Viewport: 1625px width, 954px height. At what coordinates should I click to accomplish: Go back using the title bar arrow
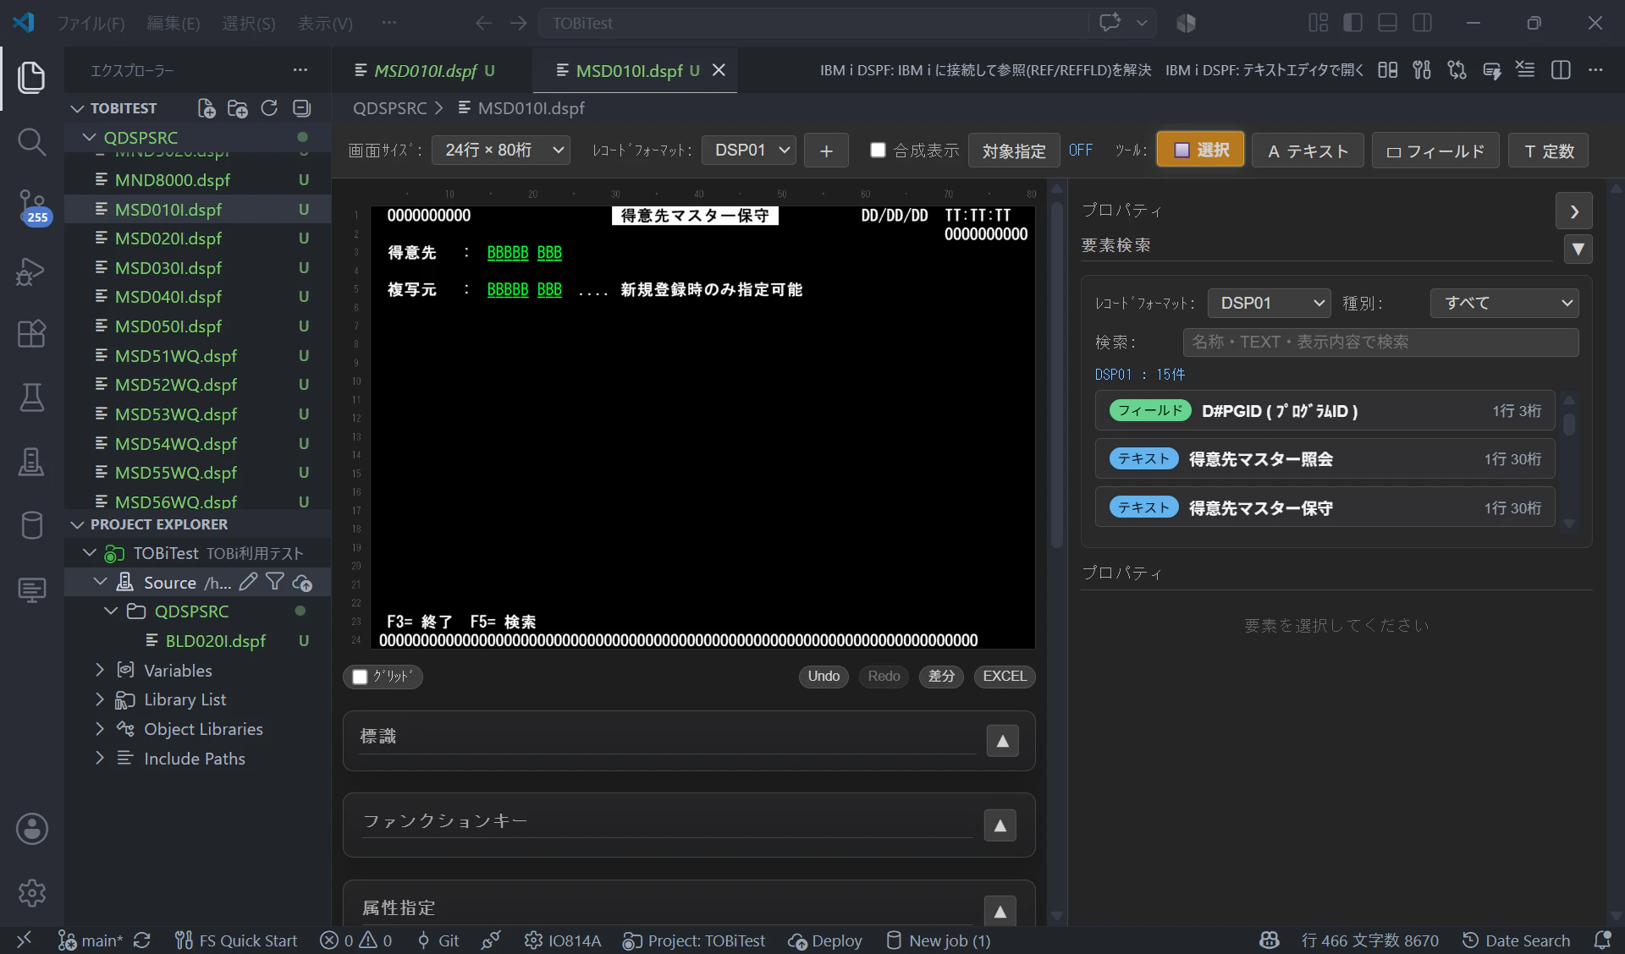coord(483,23)
